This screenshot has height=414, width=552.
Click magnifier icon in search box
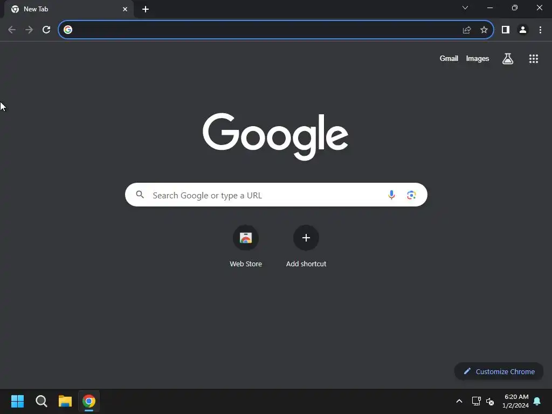(x=140, y=194)
